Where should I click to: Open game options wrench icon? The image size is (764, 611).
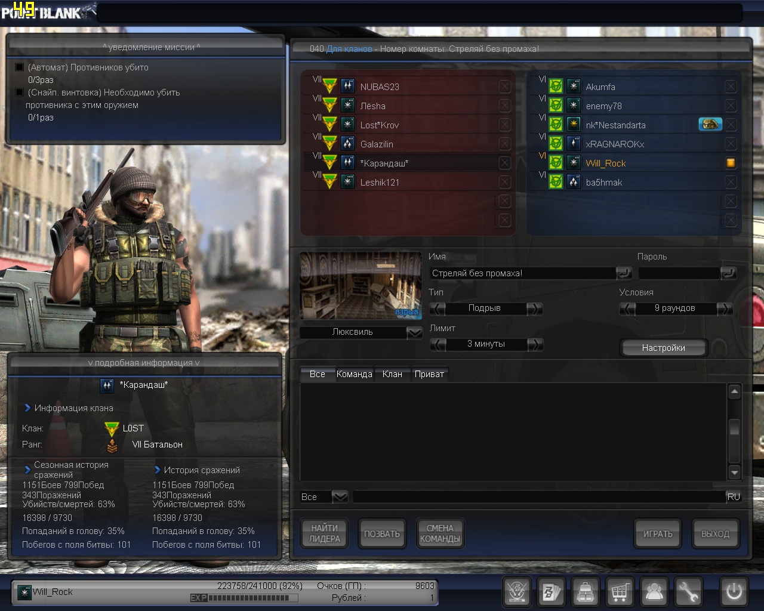coord(688,592)
